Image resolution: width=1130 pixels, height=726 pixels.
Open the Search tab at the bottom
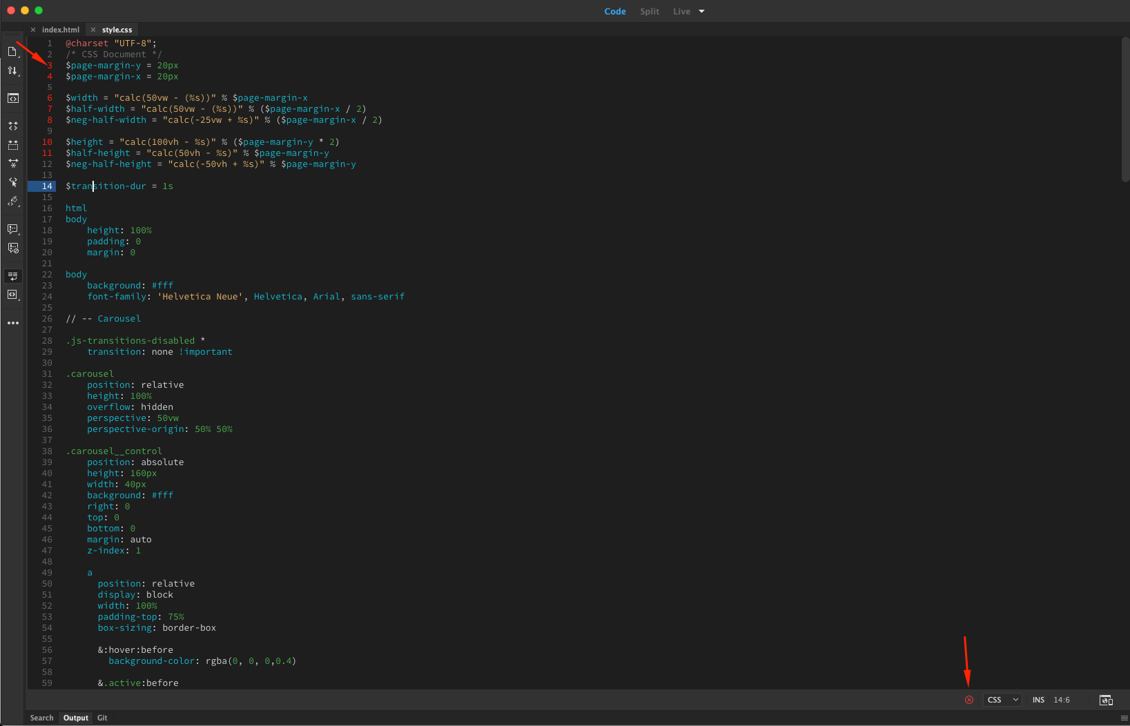click(x=41, y=718)
